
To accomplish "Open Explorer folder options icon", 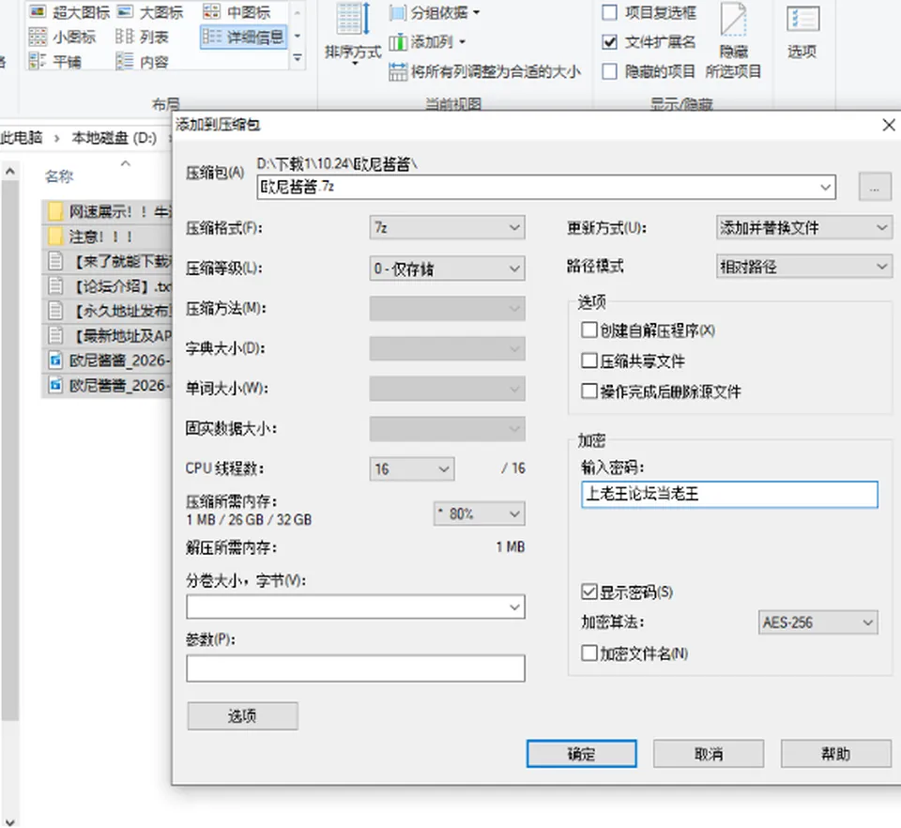I will coord(802,32).
